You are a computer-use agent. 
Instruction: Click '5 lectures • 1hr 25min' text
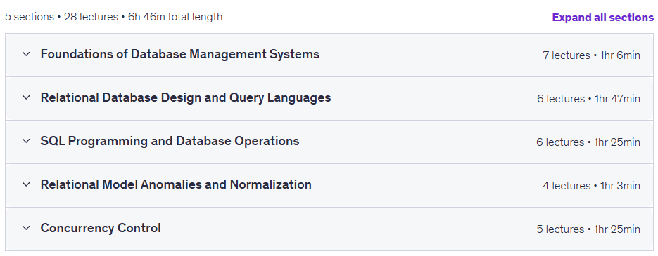(x=588, y=229)
